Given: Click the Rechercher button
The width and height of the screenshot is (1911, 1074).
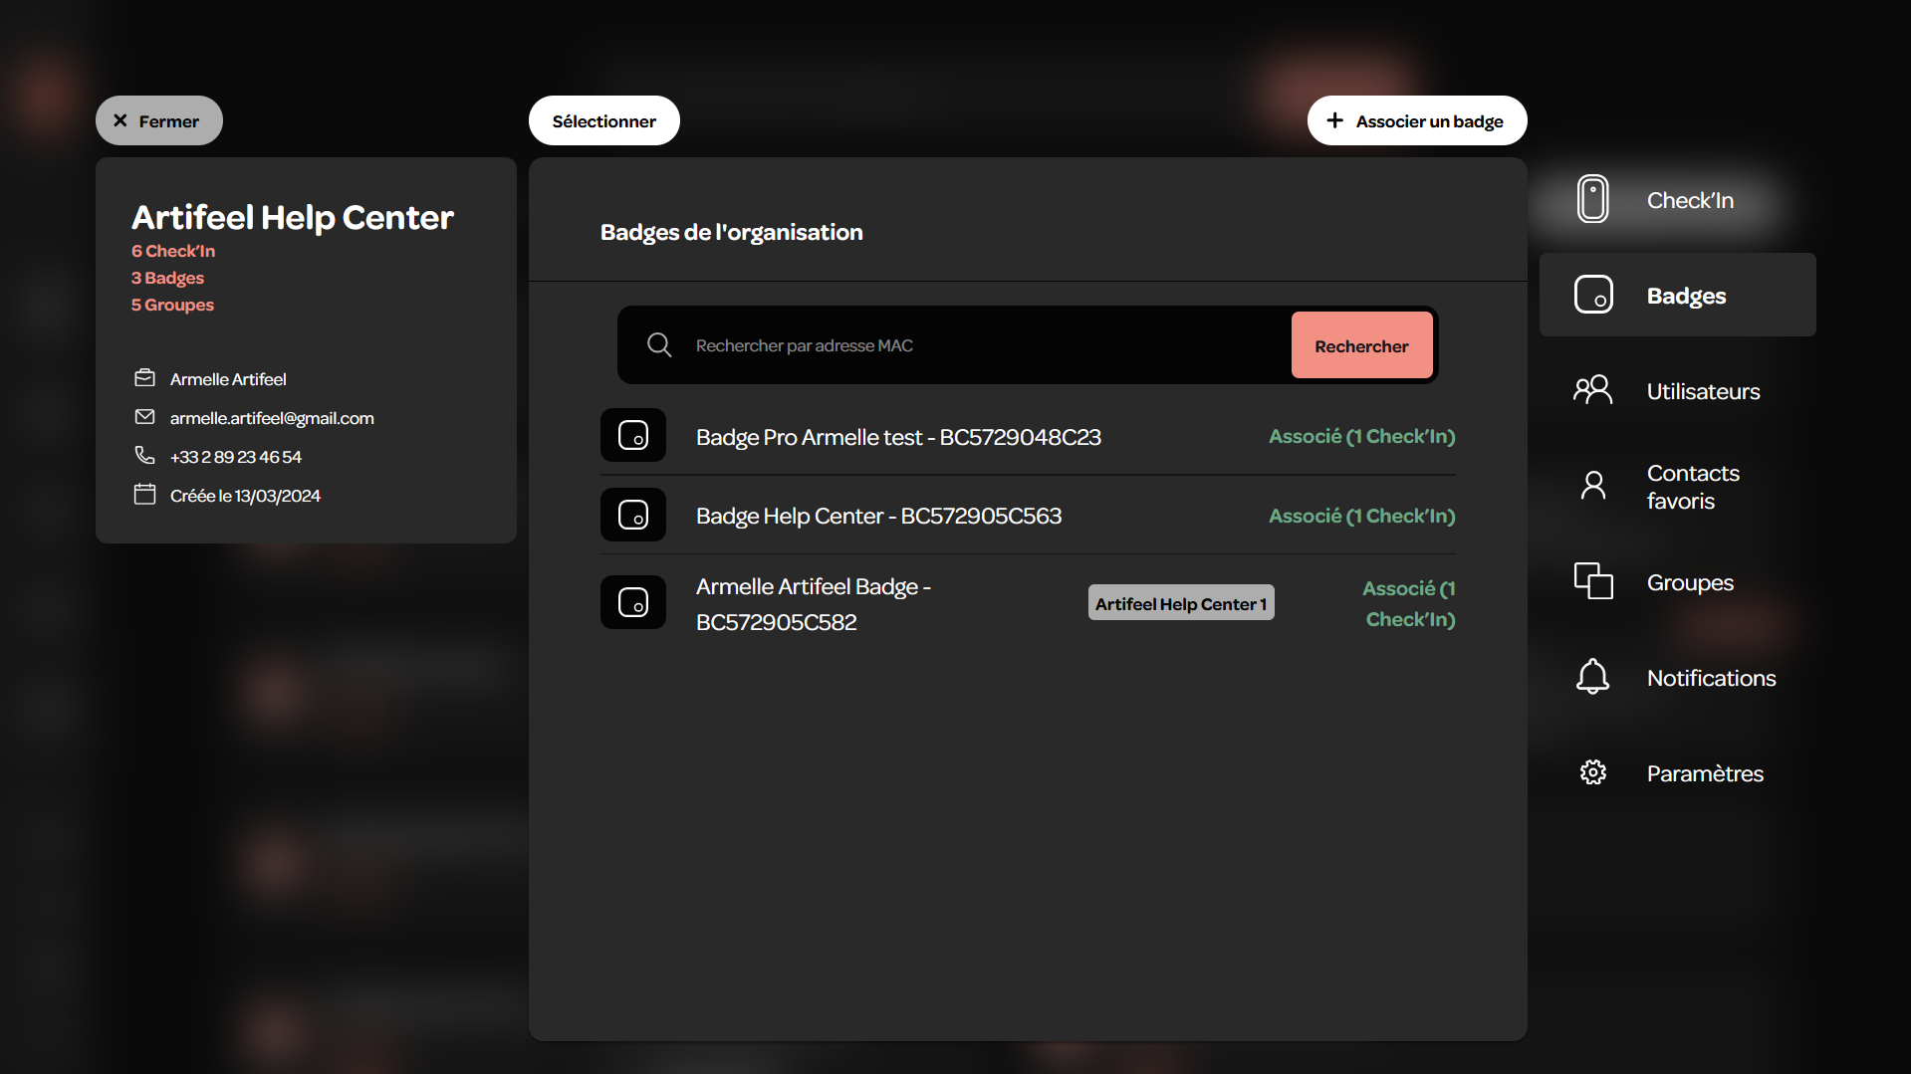Looking at the screenshot, I should click(1361, 345).
